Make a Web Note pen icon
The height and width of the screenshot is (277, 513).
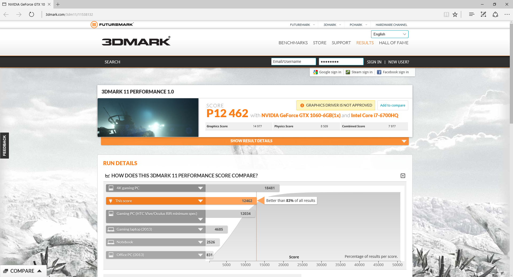(x=483, y=14)
